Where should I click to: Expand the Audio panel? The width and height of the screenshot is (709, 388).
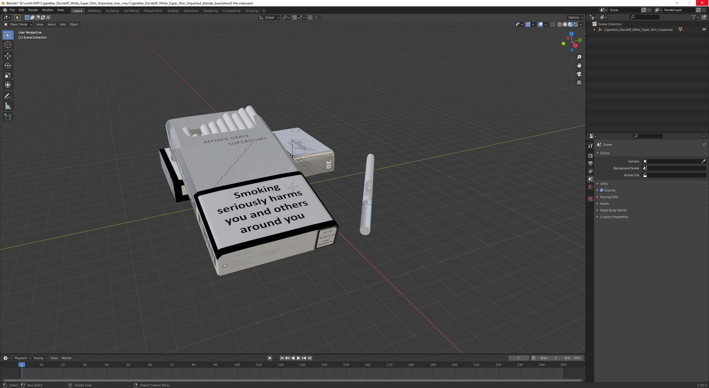604,204
